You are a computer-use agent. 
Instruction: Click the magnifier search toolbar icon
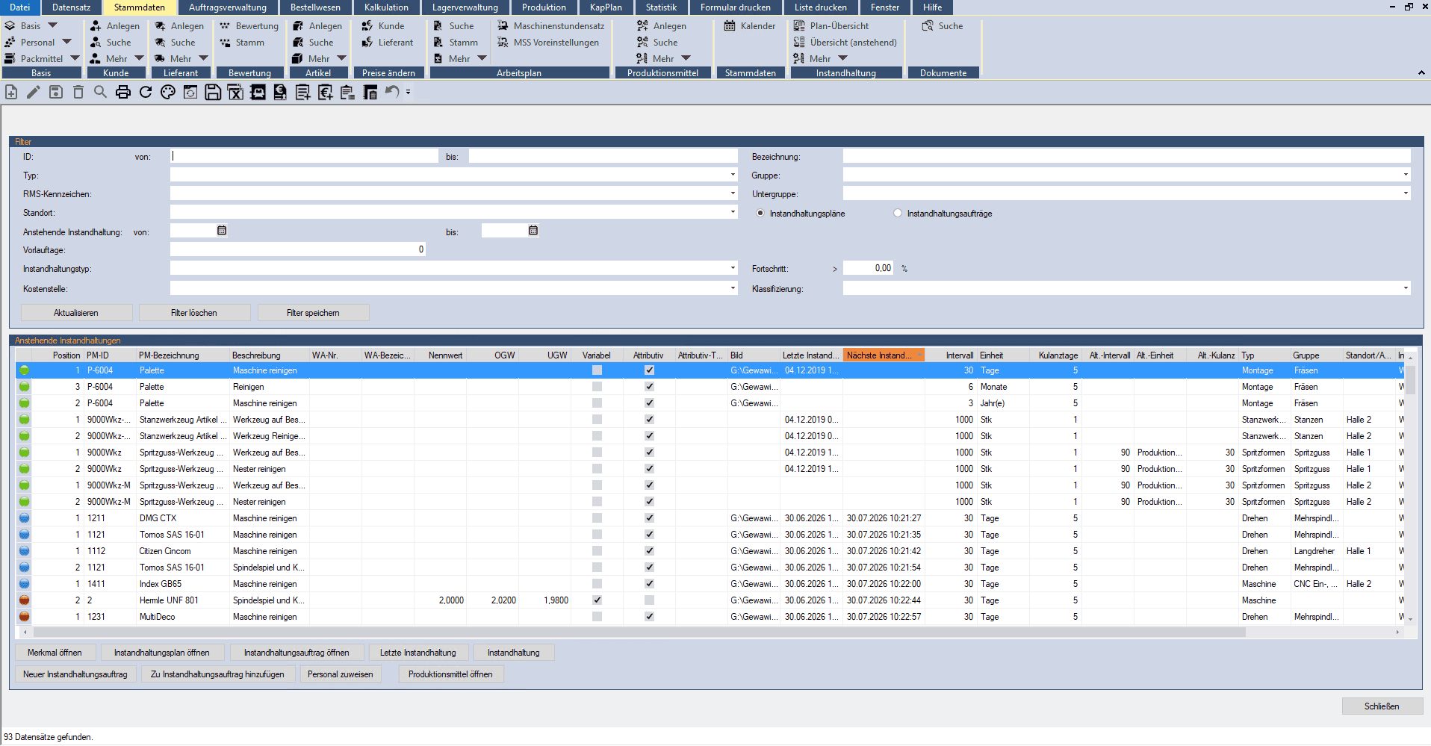point(101,92)
